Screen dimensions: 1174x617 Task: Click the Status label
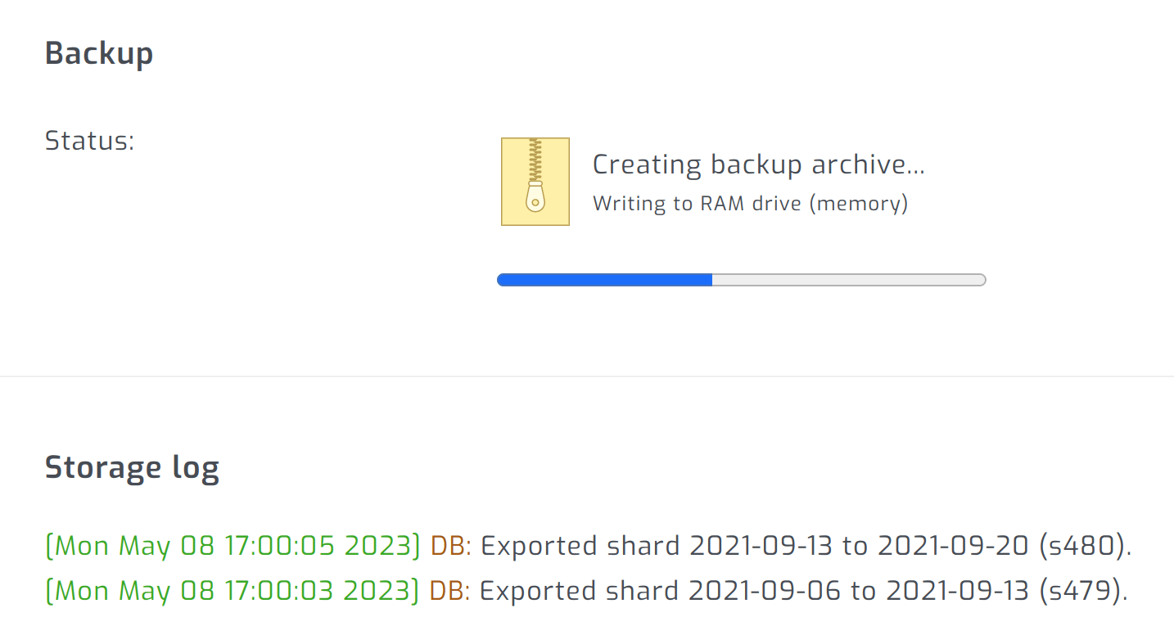pos(90,140)
